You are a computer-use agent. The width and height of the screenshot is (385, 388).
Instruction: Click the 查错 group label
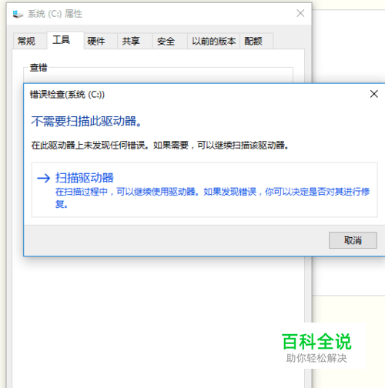[x=38, y=68]
